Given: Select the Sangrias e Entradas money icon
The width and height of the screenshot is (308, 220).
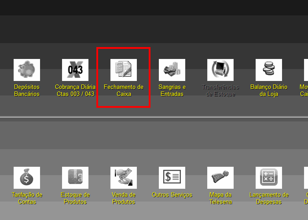Looking at the screenshot, I should coord(172,70).
